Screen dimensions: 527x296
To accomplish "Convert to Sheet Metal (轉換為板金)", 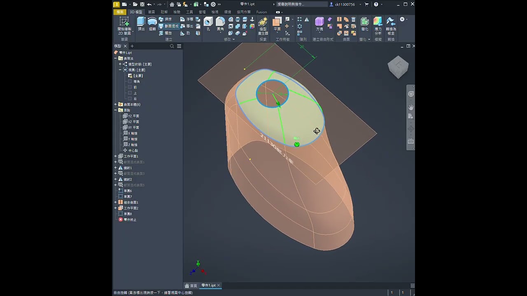I will pos(391,26).
